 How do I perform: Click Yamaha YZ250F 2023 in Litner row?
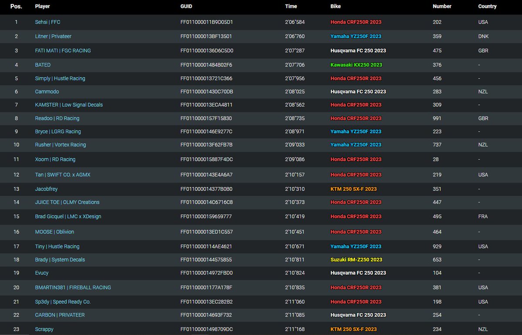pyautogui.click(x=356, y=36)
